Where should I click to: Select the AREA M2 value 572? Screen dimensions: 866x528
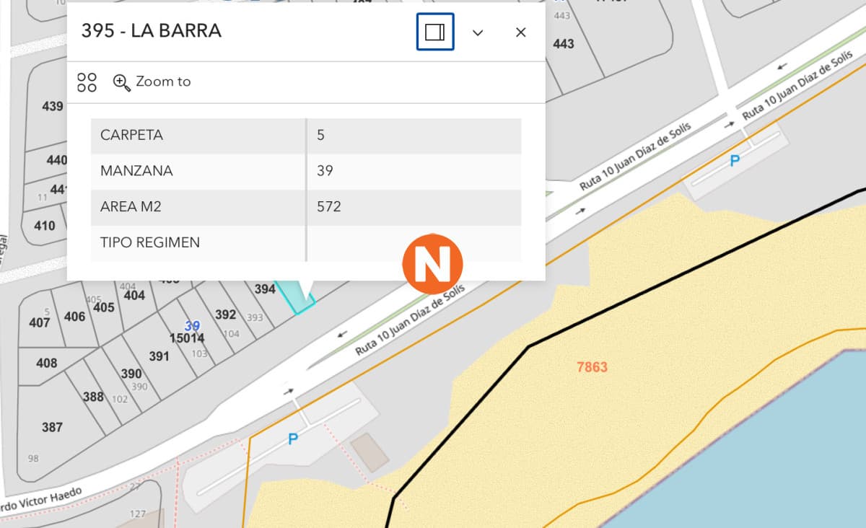(x=329, y=207)
